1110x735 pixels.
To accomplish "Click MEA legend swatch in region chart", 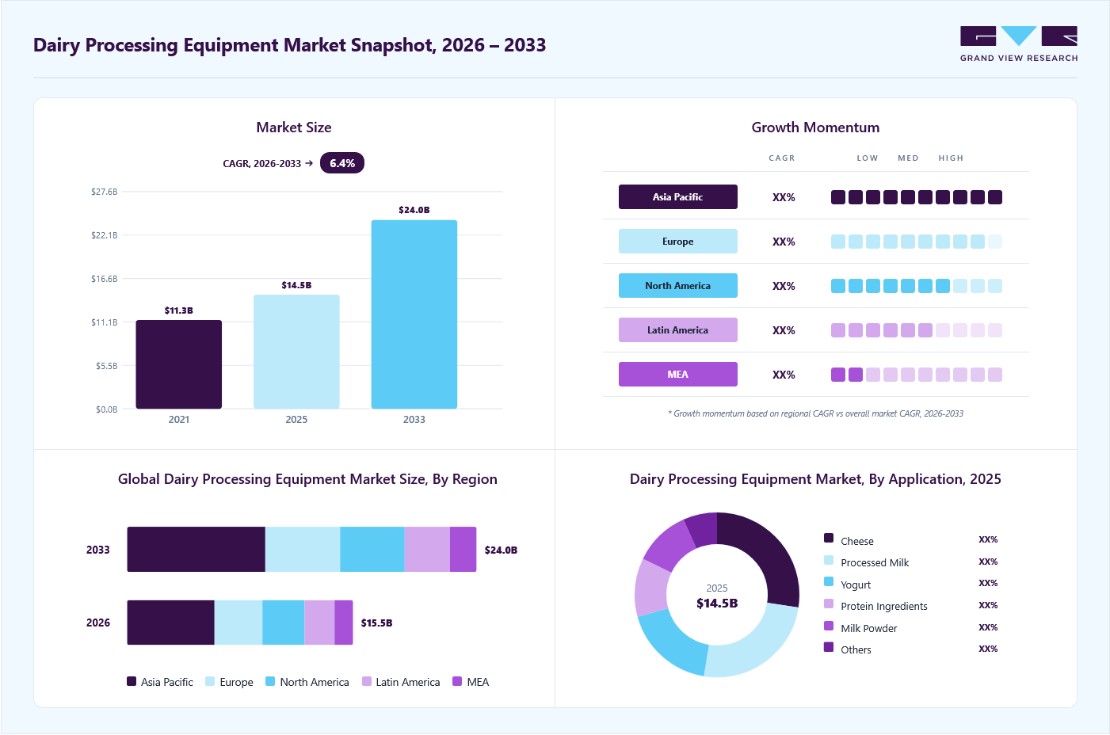I will coord(457,681).
